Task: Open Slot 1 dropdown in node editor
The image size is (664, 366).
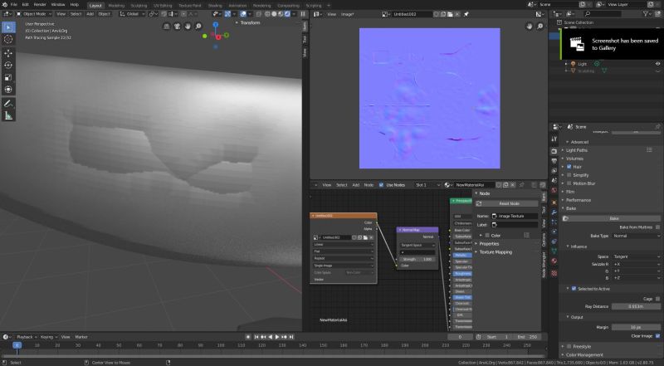Action: [427, 185]
